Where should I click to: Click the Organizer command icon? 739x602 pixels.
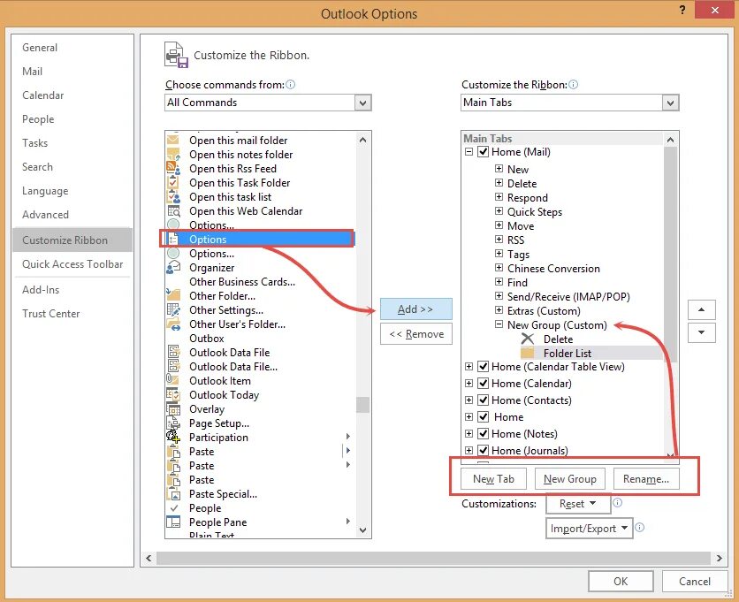pos(173,268)
